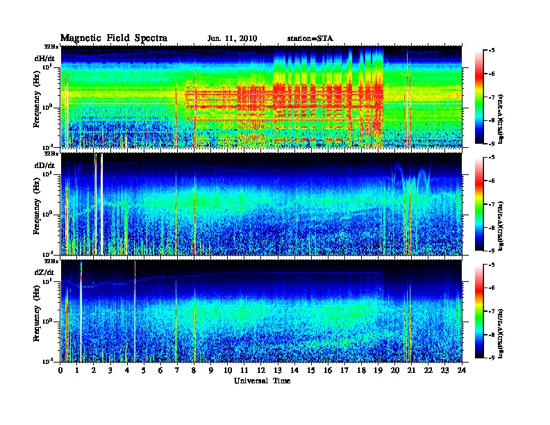Click the '32Hz' top label of dH/dt panel

pos(51,46)
